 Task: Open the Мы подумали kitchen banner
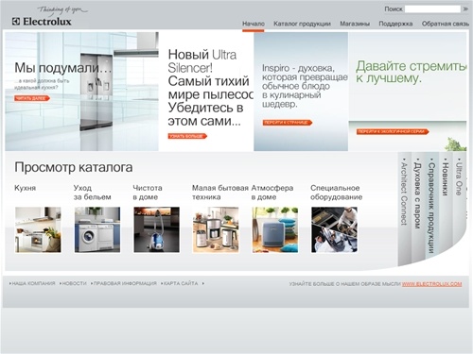[81, 92]
